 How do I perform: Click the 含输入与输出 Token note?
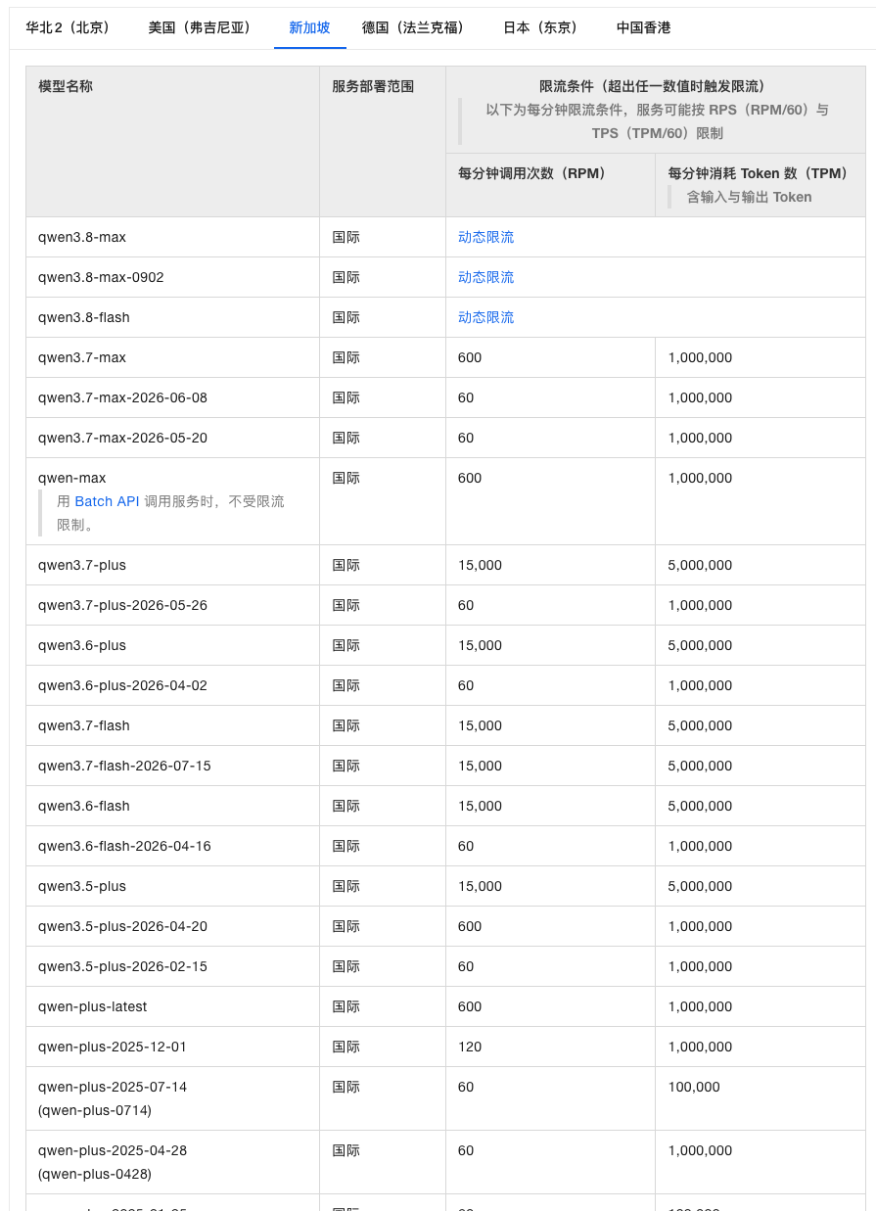[749, 197]
